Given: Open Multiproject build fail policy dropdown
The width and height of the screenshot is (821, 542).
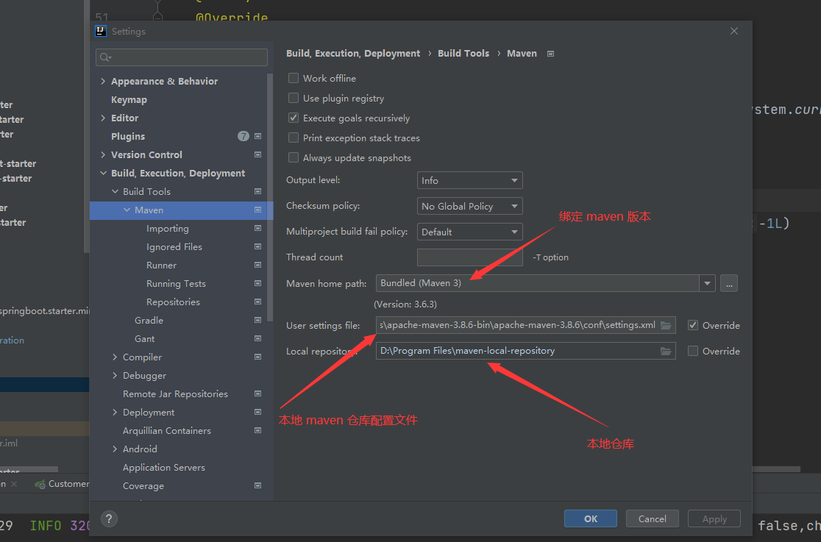Looking at the screenshot, I should (469, 232).
